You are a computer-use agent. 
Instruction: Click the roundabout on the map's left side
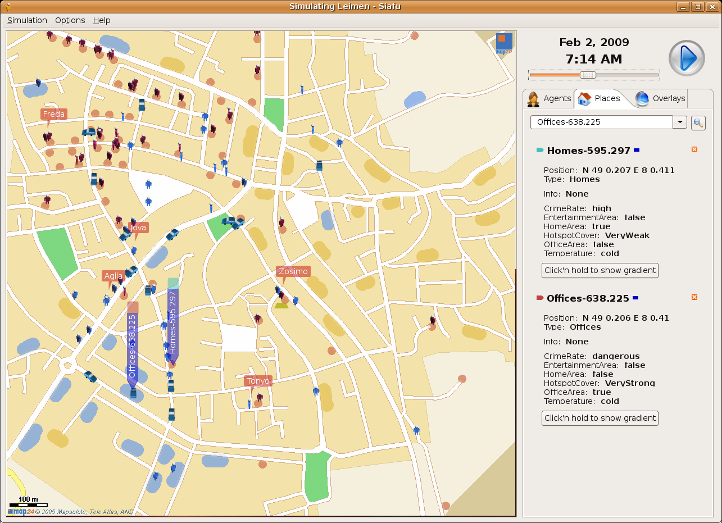(68, 366)
